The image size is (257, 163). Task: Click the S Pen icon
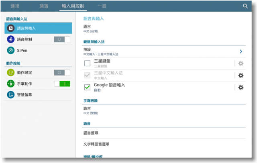click(x=11, y=51)
